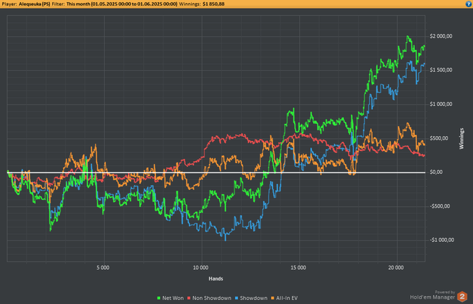The image size is (473, 304).
Task: Click the blue Showdown color swatch
Action: click(236, 298)
